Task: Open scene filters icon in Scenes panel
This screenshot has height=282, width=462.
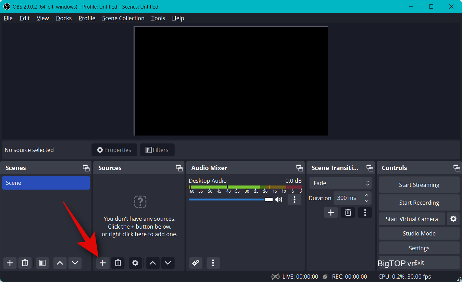Action: coord(42,263)
